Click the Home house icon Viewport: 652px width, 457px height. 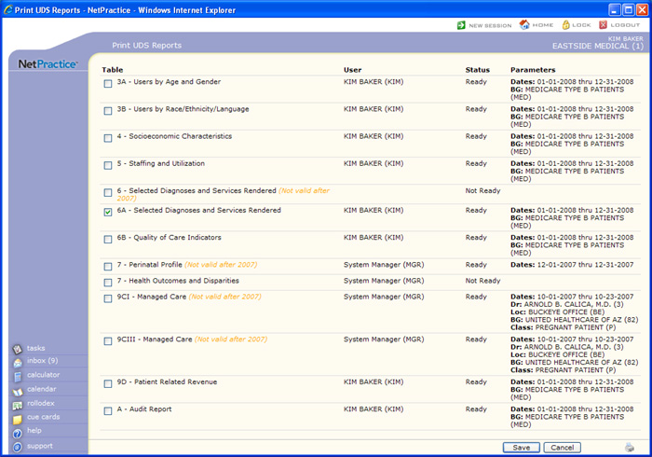[x=524, y=24]
